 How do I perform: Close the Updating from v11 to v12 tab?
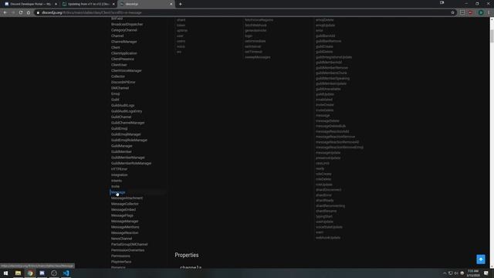click(113, 4)
